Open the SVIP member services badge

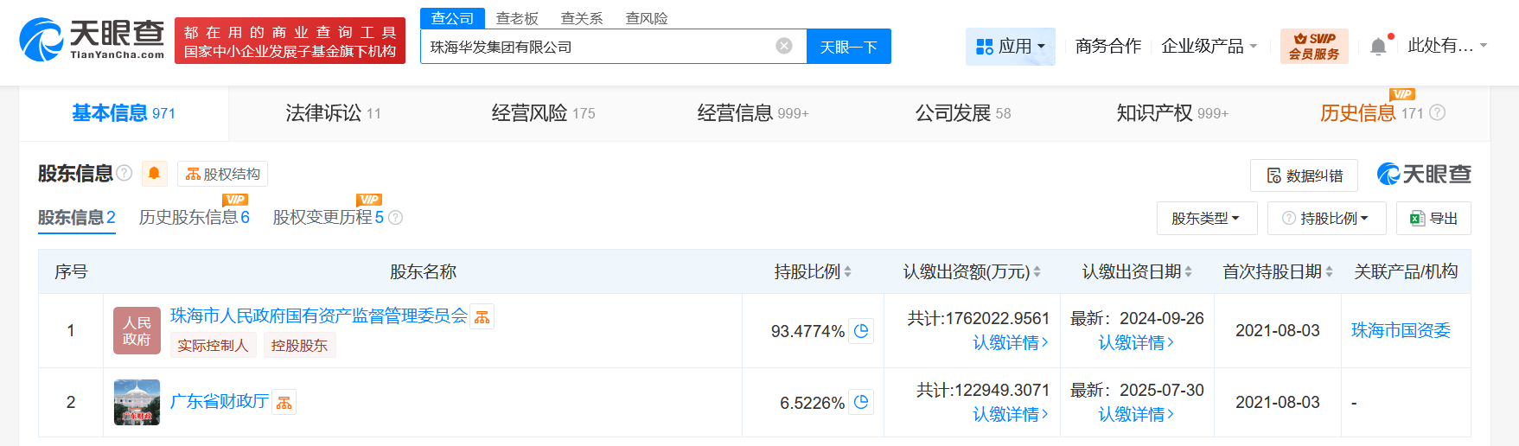[x=1314, y=46]
